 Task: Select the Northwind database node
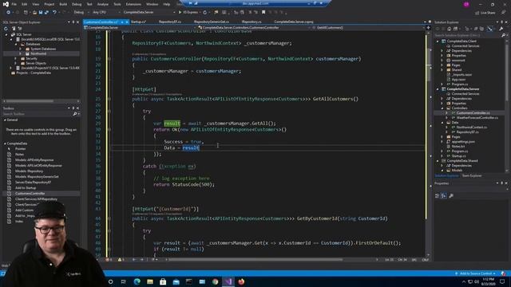[x=38, y=53]
